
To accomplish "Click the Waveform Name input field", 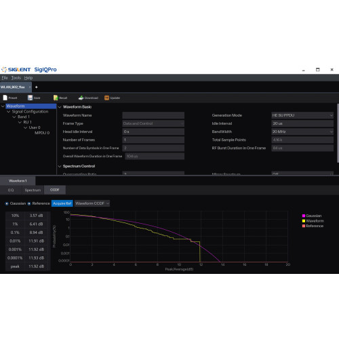I will click(153, 115).
